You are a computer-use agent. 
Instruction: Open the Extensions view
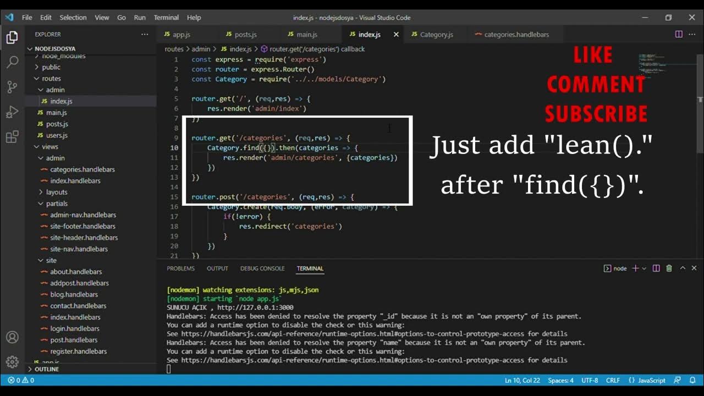coord(12,136)
